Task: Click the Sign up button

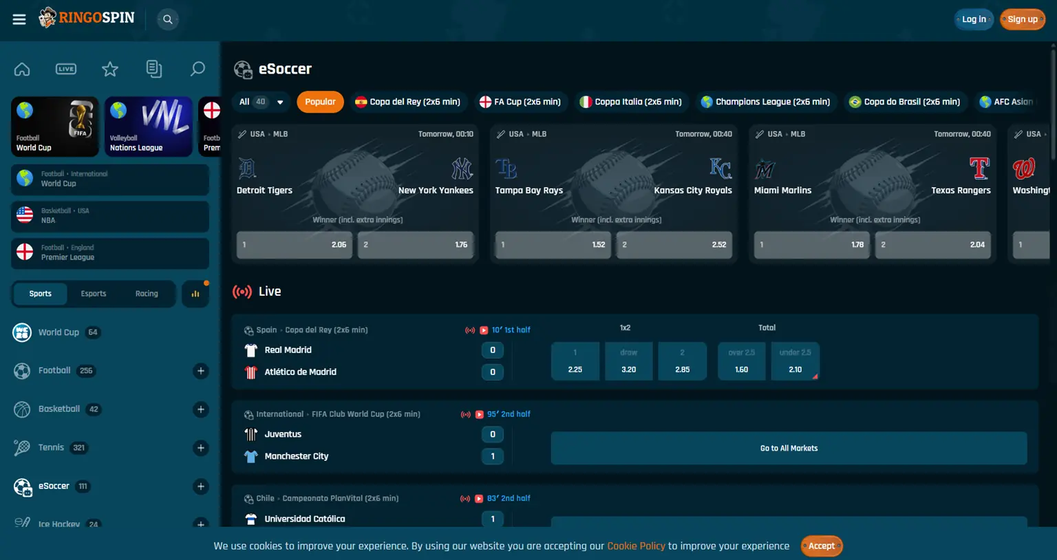Action: click(x=1023, y=19)
